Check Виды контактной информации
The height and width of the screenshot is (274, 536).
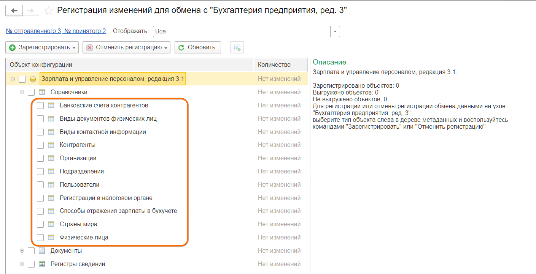(x=40, y=132)
